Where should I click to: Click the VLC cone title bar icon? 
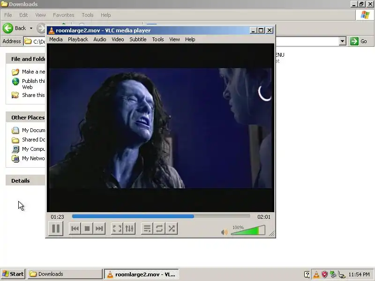[52, 30]
